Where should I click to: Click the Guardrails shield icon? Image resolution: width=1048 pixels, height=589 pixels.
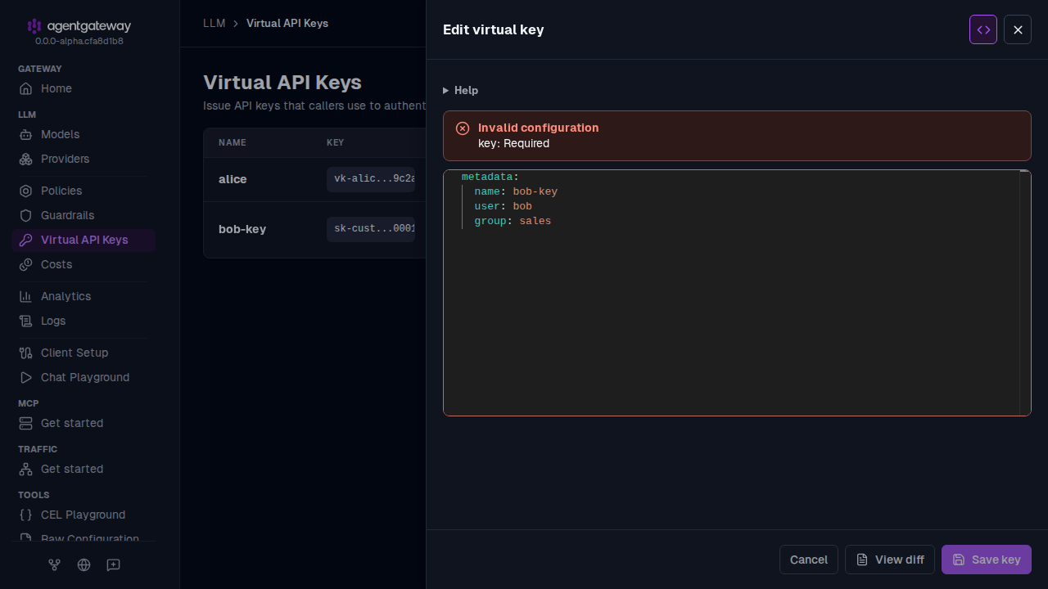[25, 215]
